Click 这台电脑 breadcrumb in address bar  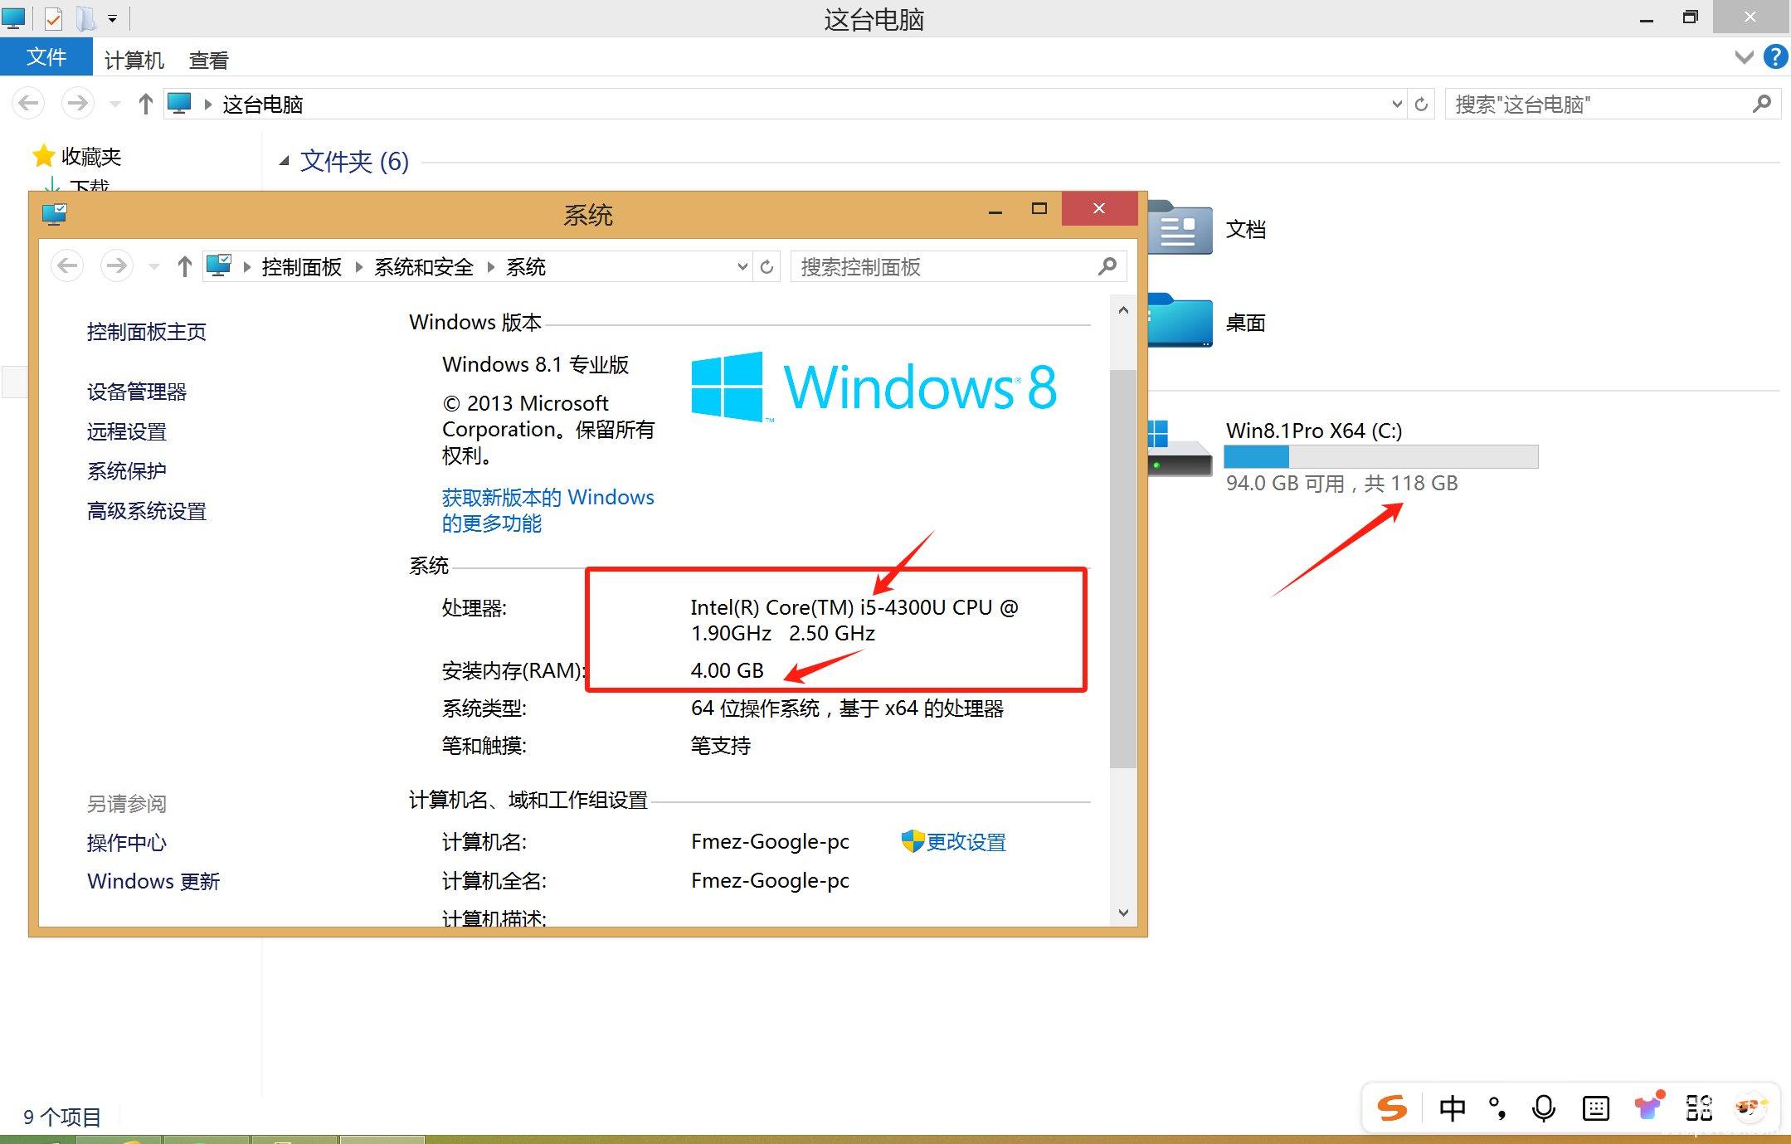click(262, 105)
